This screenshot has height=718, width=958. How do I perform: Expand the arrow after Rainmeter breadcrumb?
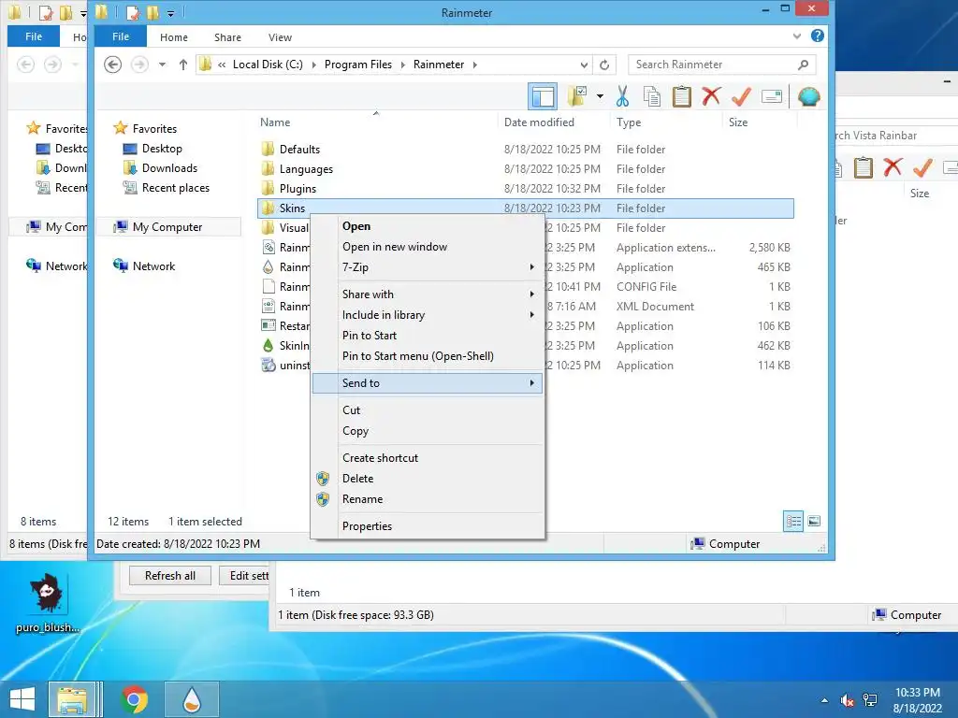pos(474,65)
